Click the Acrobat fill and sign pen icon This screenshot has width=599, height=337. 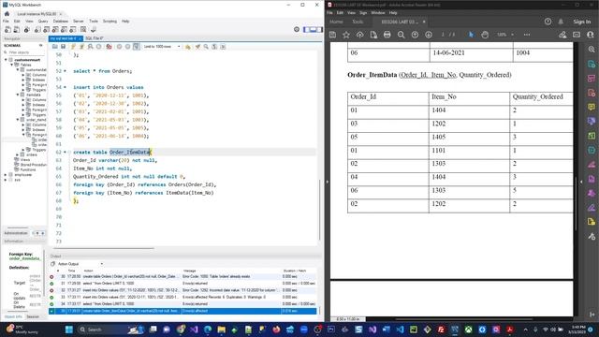click(x=562, y=35)
